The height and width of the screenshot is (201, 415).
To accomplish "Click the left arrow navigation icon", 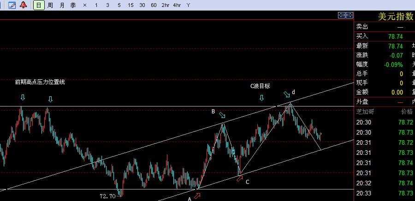I will click(x=342, y=15).
